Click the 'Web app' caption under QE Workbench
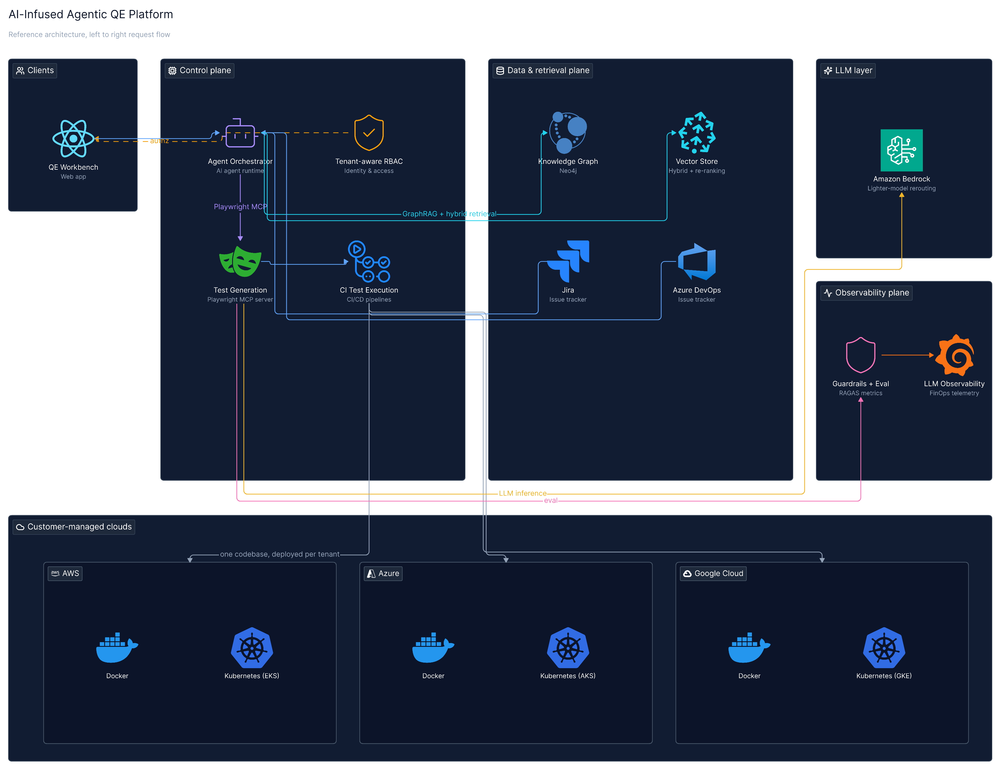This screenshot has height=770, width=1001. pos(73,177)
